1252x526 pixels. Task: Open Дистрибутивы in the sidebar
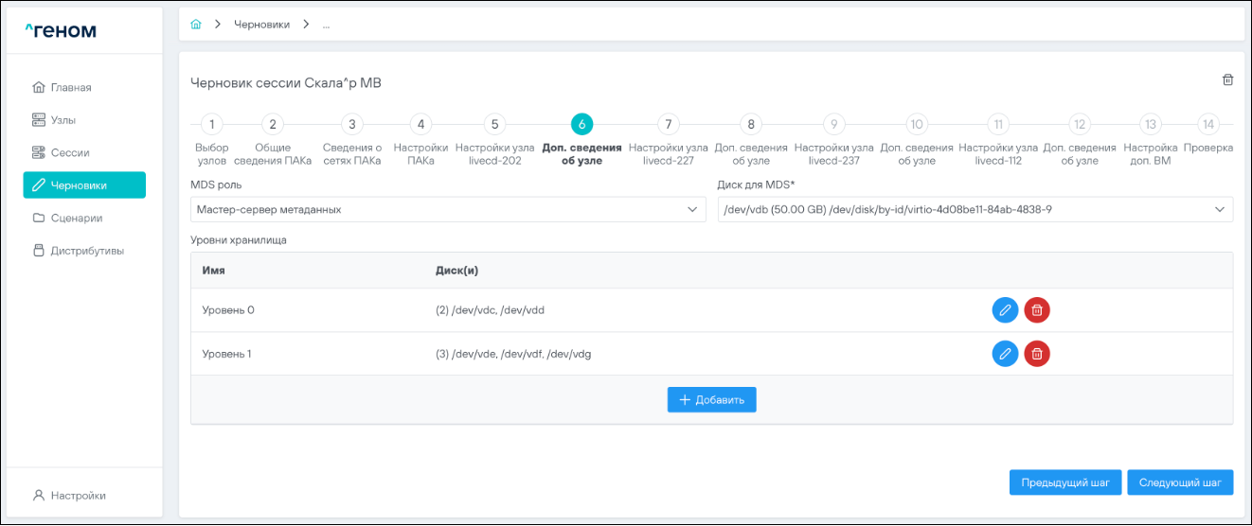pyautogui.click(x=86, y=251)
